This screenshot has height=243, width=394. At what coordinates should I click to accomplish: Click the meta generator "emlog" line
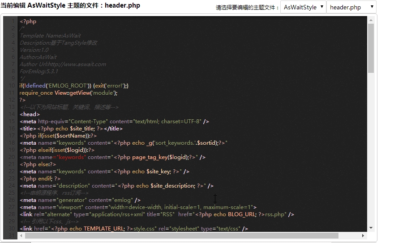pos(80,200)
